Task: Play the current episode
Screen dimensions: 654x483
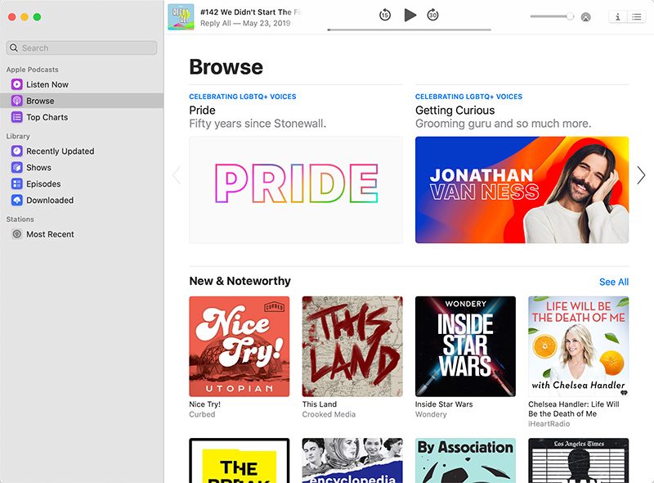Action: click(410, 15)
